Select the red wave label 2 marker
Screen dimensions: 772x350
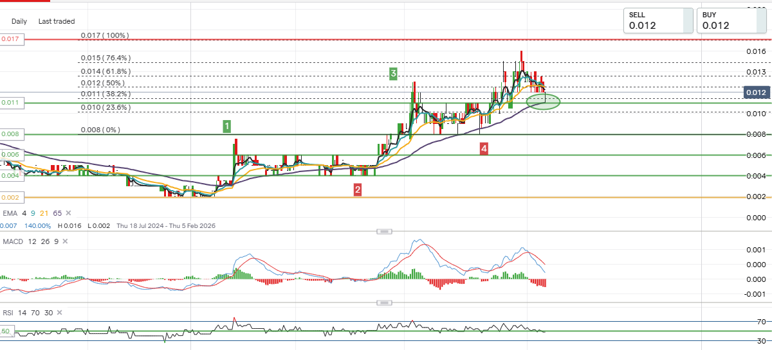357,189
